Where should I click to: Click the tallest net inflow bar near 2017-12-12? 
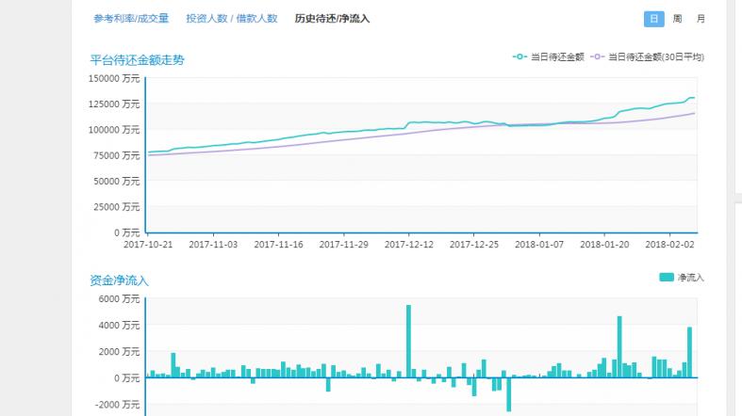[x=408, y=342]
